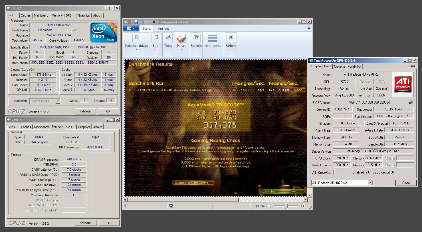Click the Close button in GPU-Z
Image resolution: width=422 pixels, height=232 pixels.
coord(406,183)
